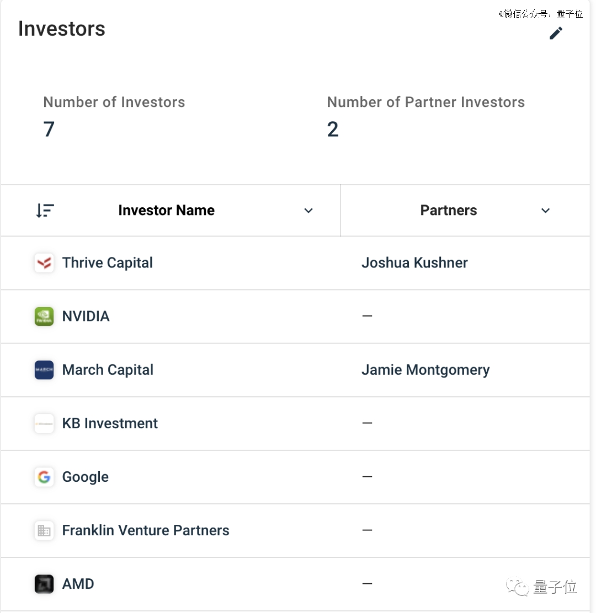Viewport: 596px width, 613px height.
Task: Click the pencil edit icon
Action: point(556,33)
